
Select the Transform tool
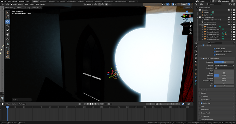(x=8, y=34)
